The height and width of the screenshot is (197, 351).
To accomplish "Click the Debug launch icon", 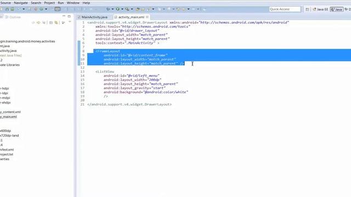I will click(x=108, y=9).
